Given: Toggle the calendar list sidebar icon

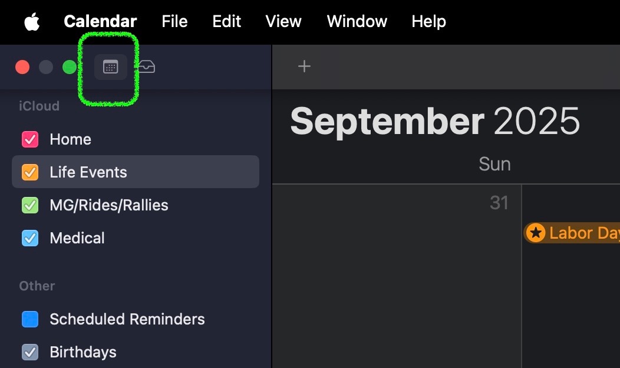Looking at the screenshot, I should point(110,67).
